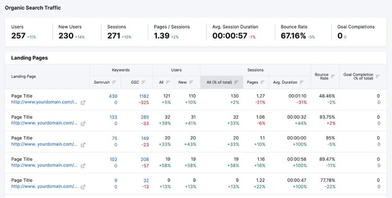Open external link icon for 75-keyword page
The height and width of the screenshot is (198, 392).
pyautogui.click(x=83, y=145)
